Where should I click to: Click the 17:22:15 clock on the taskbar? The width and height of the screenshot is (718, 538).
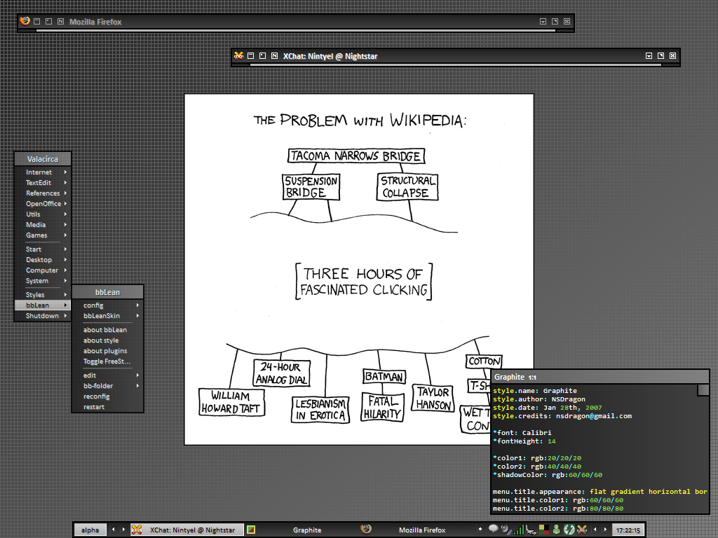pos(628,530)
